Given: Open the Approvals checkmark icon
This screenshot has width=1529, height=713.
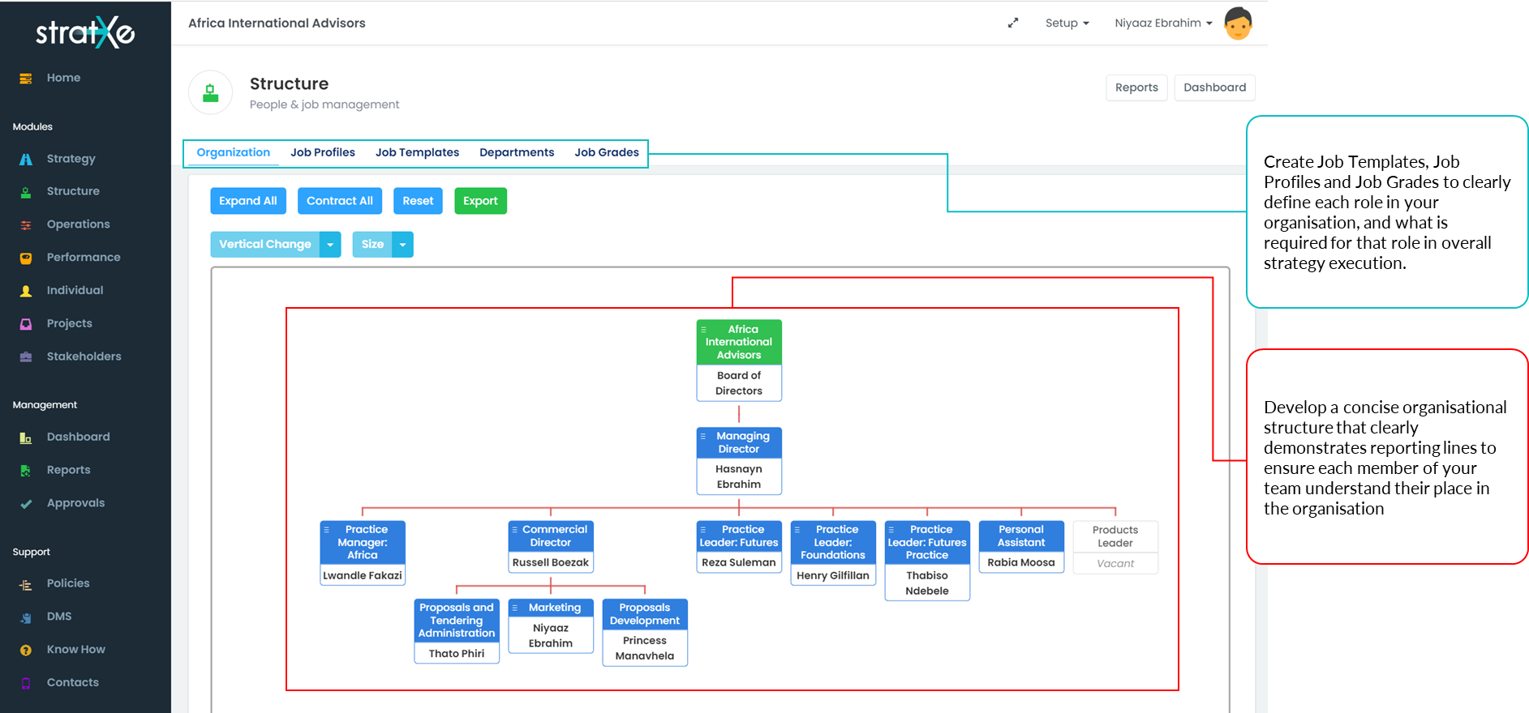Looking at the screenshot, I should 26,504.
